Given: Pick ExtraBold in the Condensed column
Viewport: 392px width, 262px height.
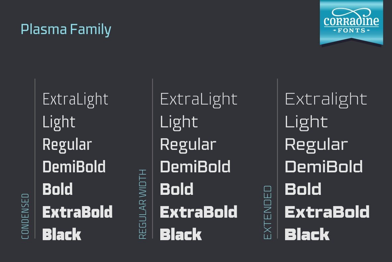Looking at the screenshot, I should [77, 212].
